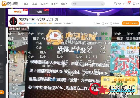Go to the 首页 home menu item

pos(26,4)
